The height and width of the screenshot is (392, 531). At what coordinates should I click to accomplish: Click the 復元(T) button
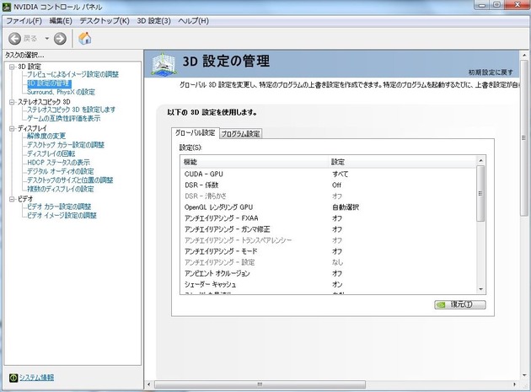click(460, 304)
